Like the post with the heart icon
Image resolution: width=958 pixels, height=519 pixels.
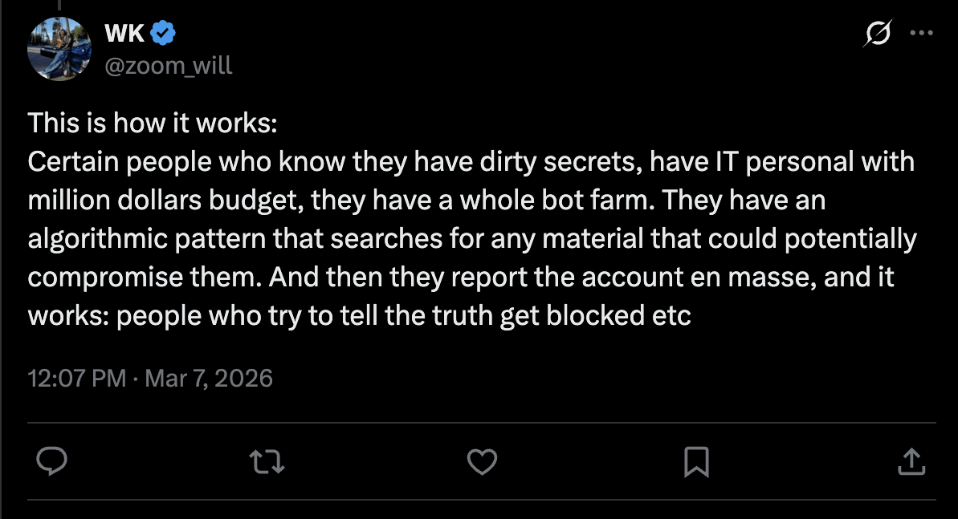482,461
